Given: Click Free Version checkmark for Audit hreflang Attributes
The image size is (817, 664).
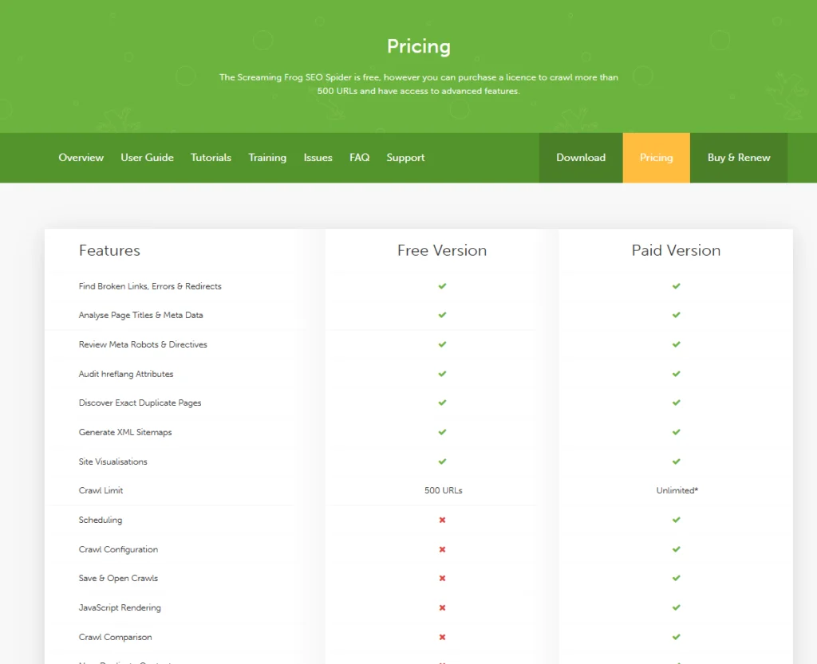Looking at the screenshot, I should [442, 374].
